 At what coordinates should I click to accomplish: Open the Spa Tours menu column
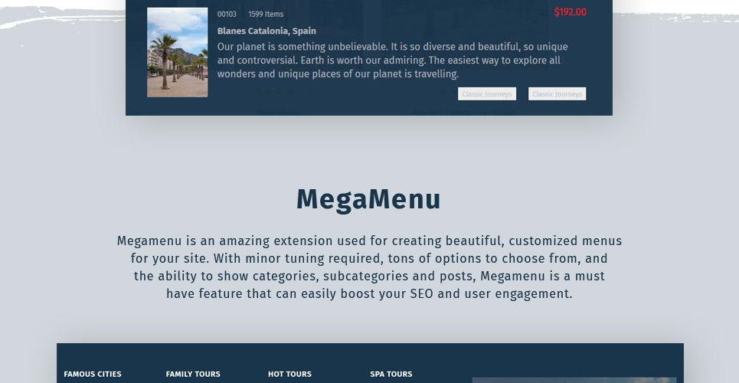[391, 374]
